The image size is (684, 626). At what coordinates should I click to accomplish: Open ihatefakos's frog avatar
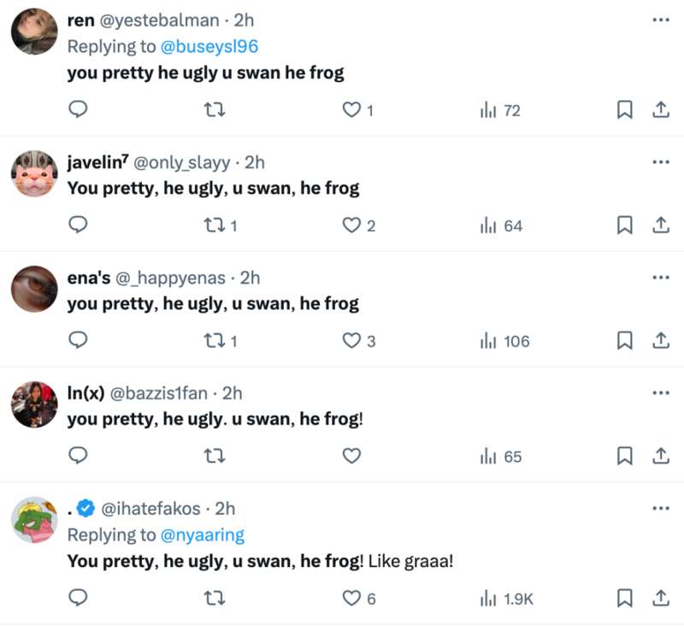click(x=34, y=520)
